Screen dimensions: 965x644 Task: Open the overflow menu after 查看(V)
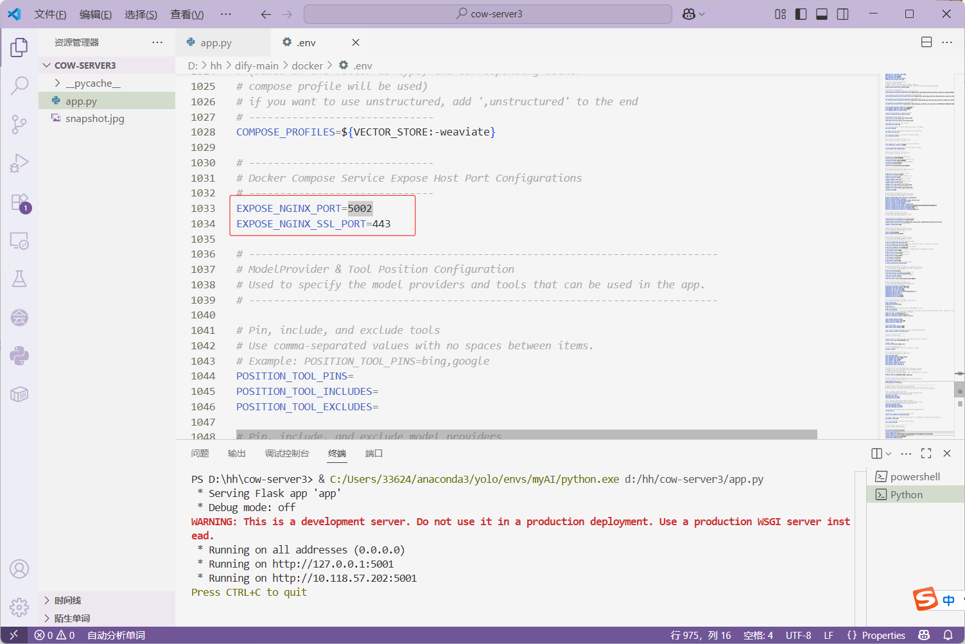(225, 14)
